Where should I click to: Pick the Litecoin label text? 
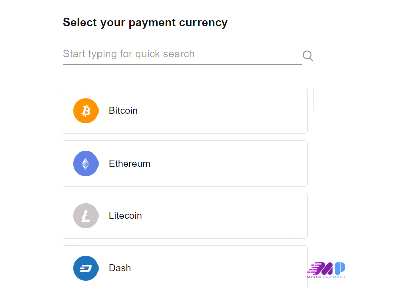pyautogui.click(x=125, y=216)
